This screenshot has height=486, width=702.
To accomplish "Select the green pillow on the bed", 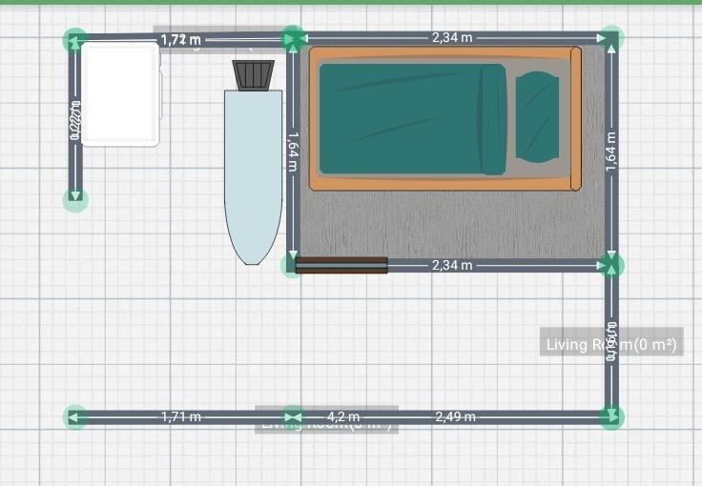I will [537, 117].
